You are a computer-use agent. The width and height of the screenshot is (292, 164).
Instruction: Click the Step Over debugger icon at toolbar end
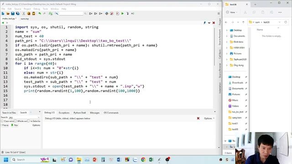coord(133,13)
